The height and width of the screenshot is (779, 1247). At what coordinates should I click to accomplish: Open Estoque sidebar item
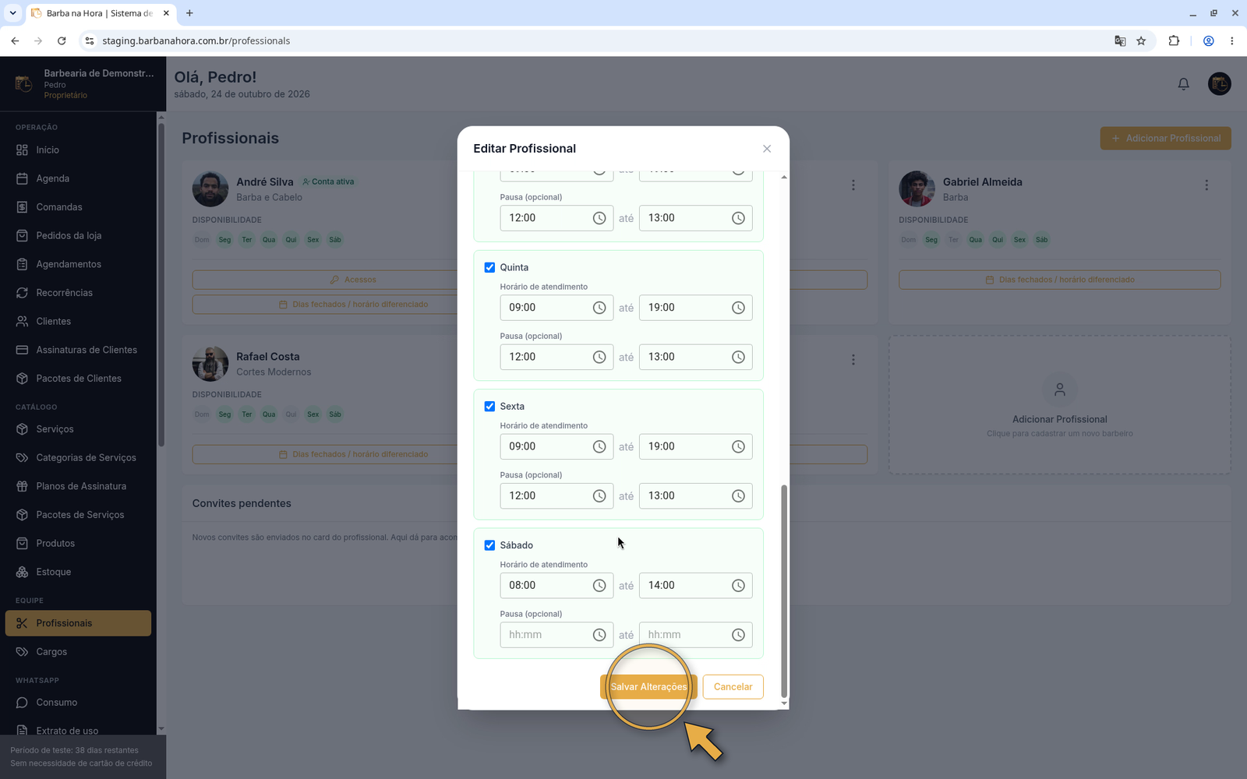(78, 572)
